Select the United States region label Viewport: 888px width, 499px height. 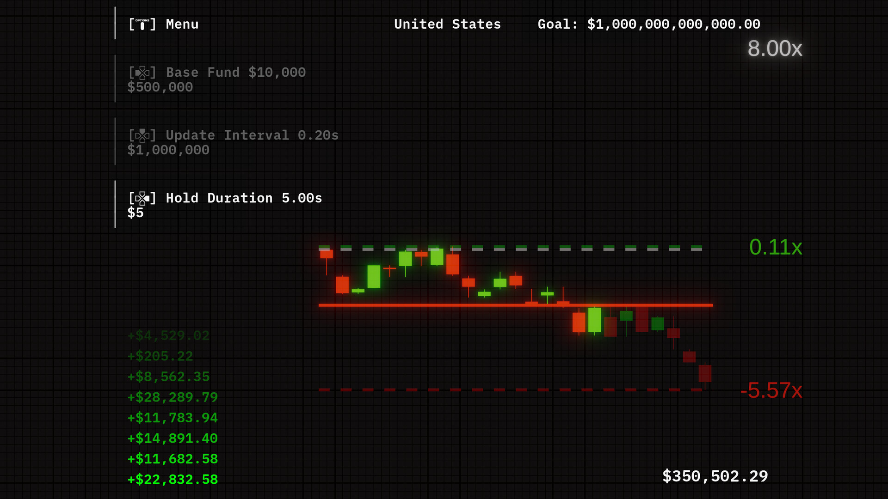point(447,24)
